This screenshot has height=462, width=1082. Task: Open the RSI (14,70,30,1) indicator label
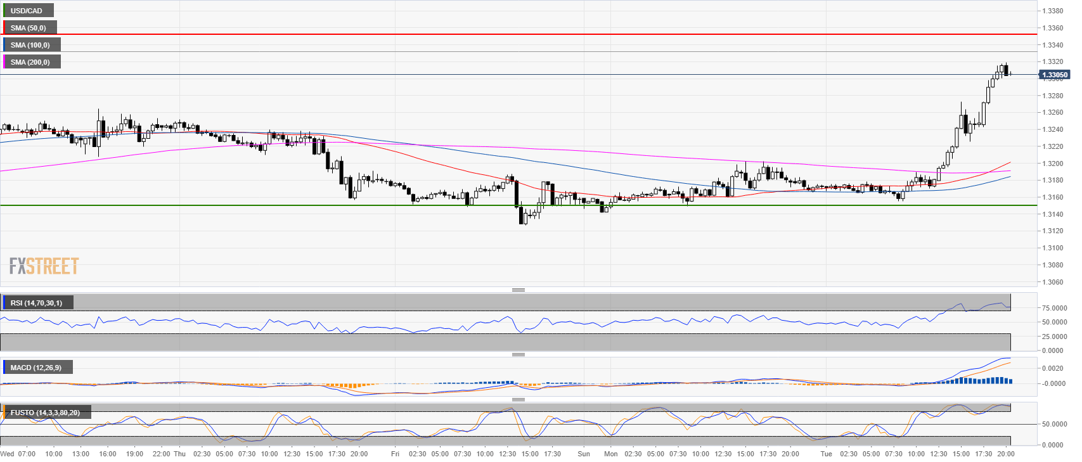[x=37, y=303]
